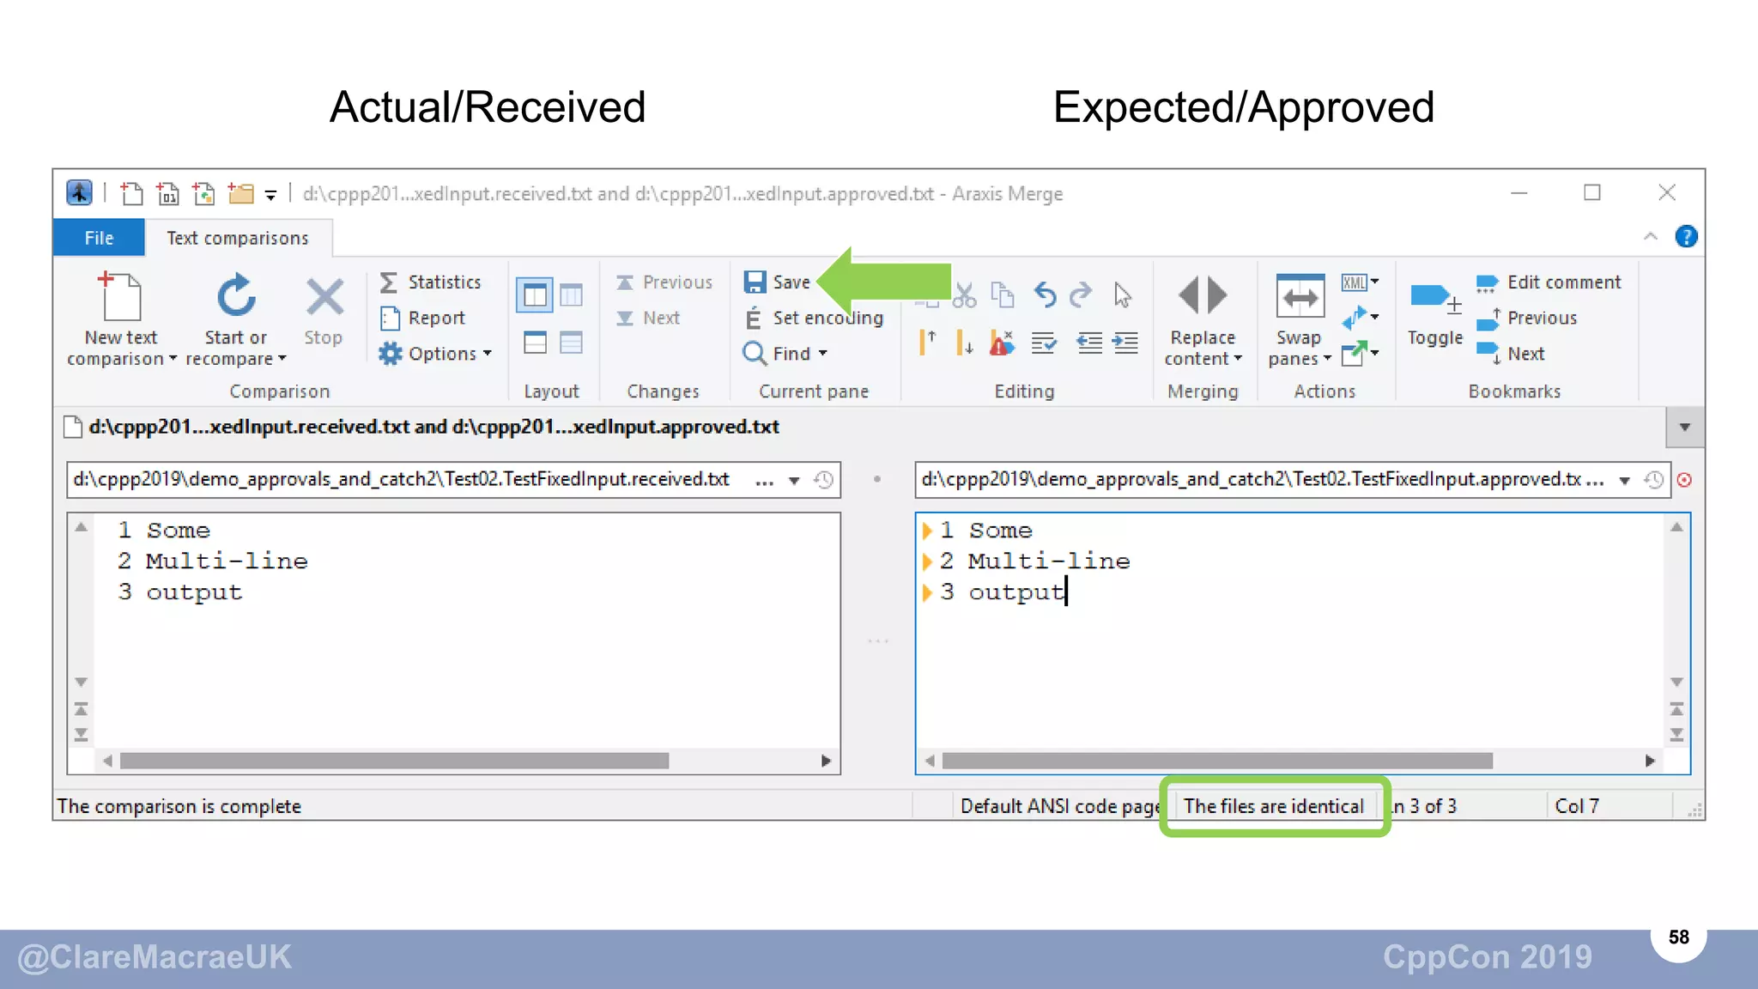Click the increase indent icon

point(1125,343)
